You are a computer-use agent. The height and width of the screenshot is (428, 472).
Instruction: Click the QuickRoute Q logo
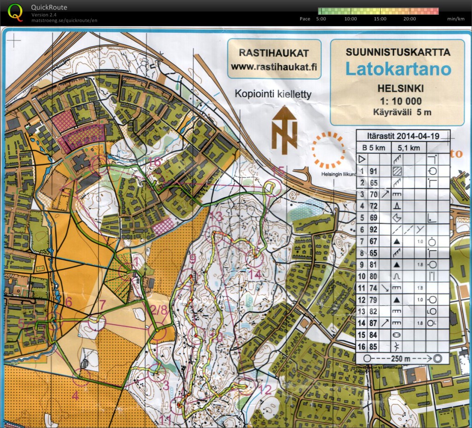[15, 12]
